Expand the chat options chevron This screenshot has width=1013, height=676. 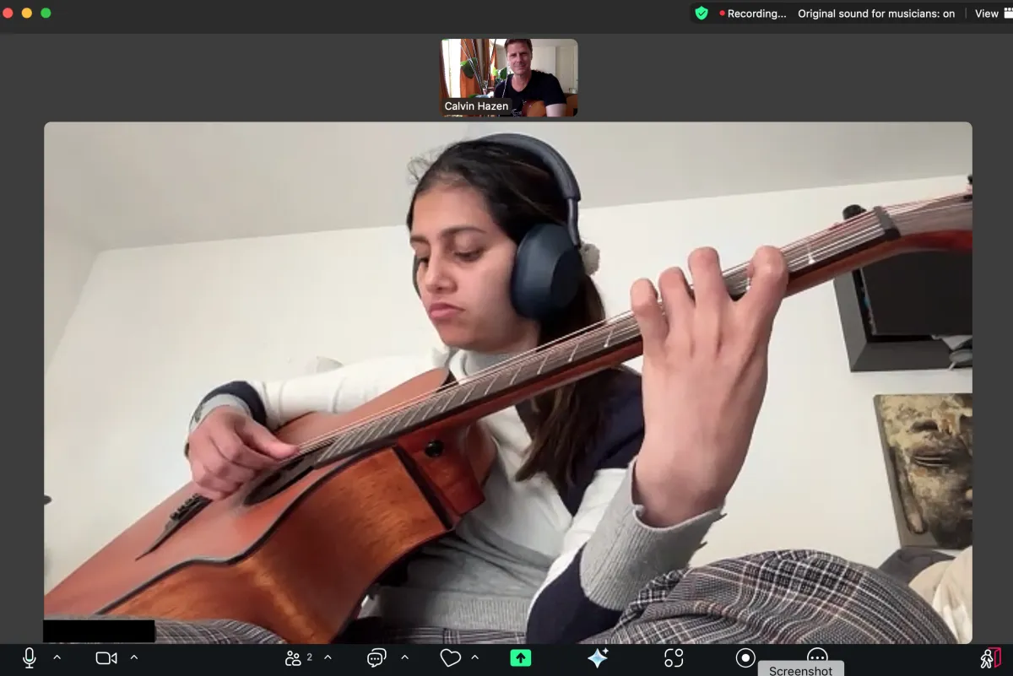coord(404,657)
